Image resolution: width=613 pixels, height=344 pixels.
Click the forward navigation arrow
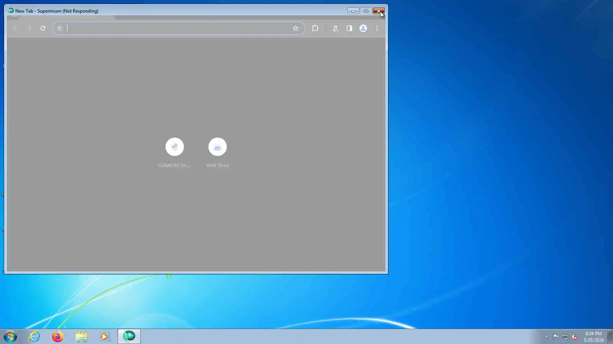tap(29, 28)
